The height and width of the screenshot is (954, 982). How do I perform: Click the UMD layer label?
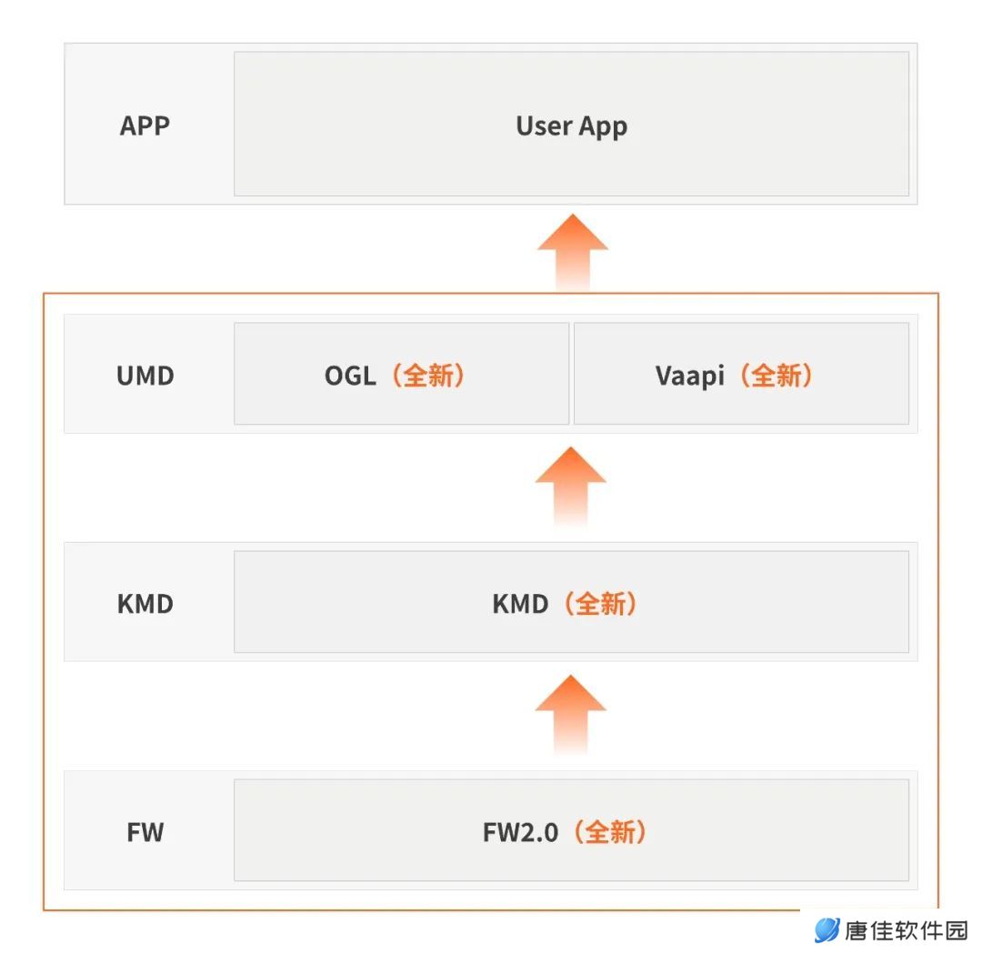pos(145,376)
